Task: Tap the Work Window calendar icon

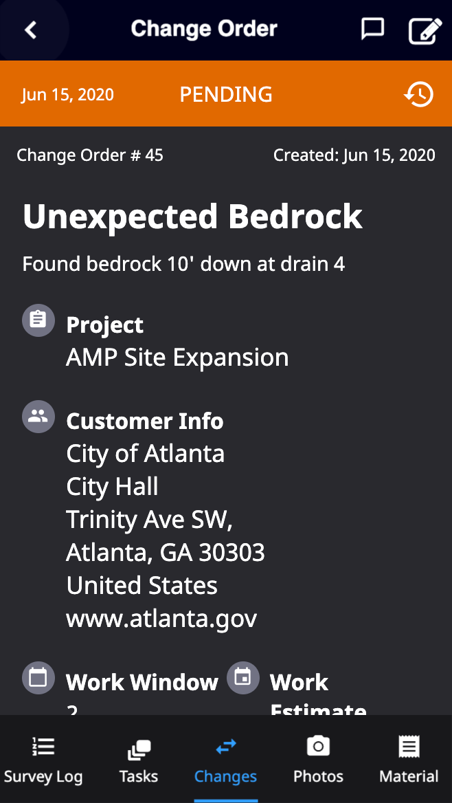Action: point(38,678)
